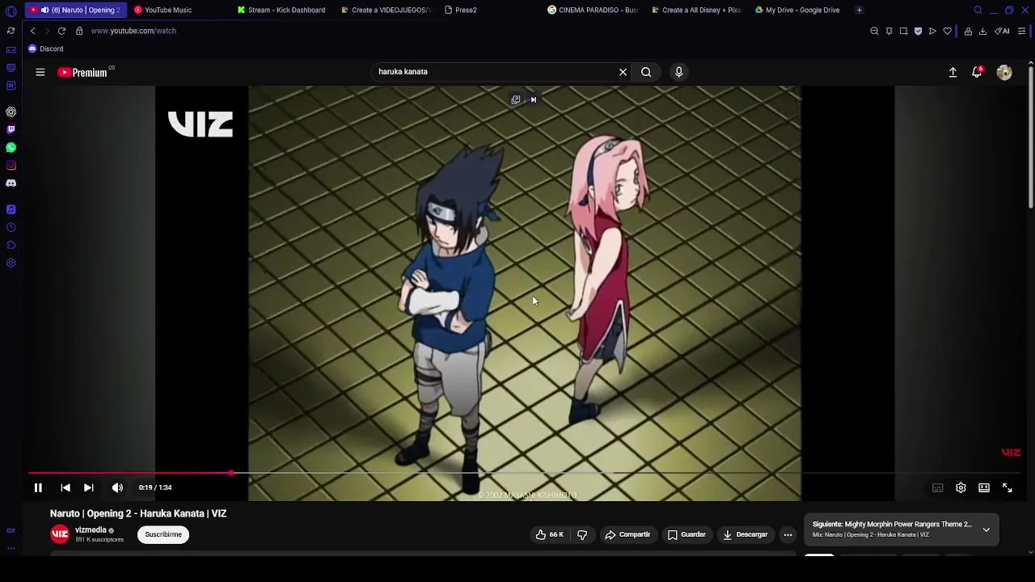
Task: Open ad blocker shield icon
Action: tap(918, 31)
